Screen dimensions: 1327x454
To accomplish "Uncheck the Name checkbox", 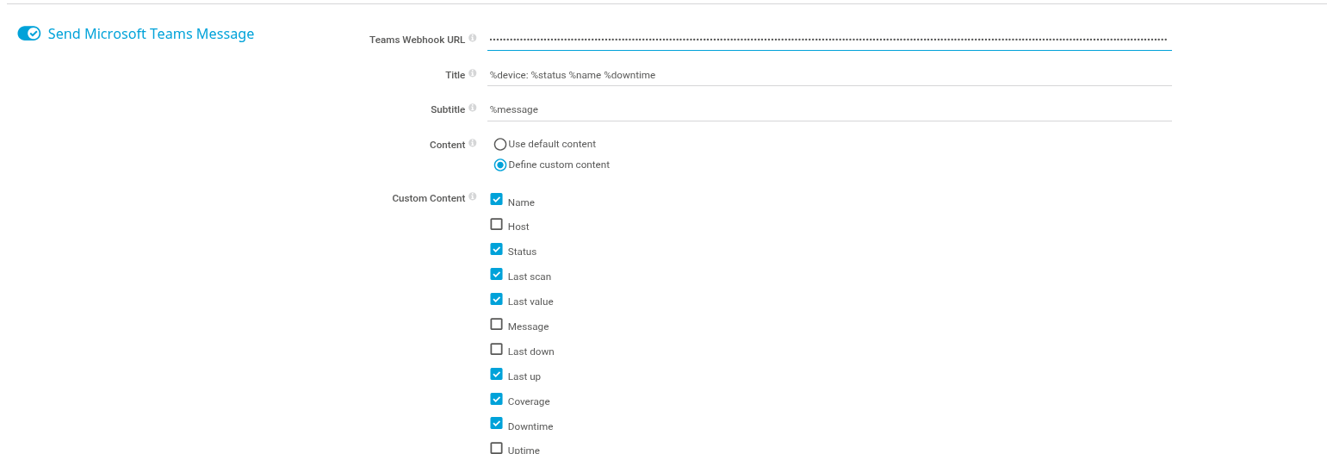I will point(497,199).
